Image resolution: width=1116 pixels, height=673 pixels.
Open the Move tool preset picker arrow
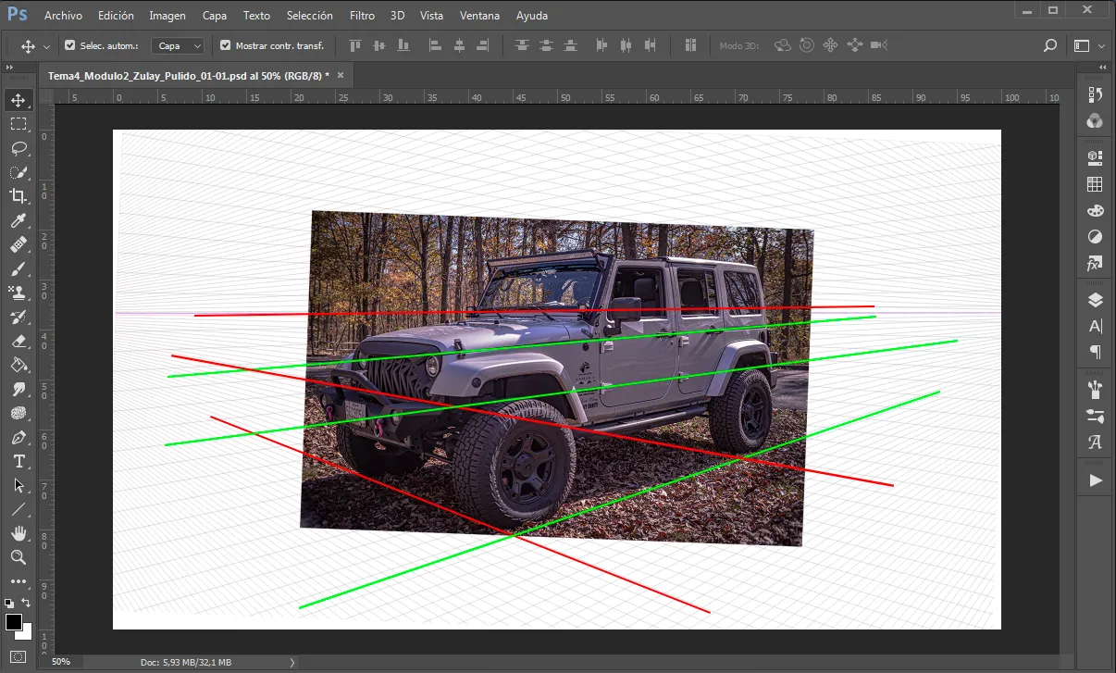46,46
